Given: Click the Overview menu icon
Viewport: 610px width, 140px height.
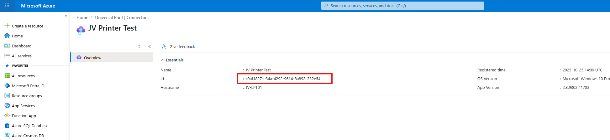Looking at the screenshot, I should 79,57.
